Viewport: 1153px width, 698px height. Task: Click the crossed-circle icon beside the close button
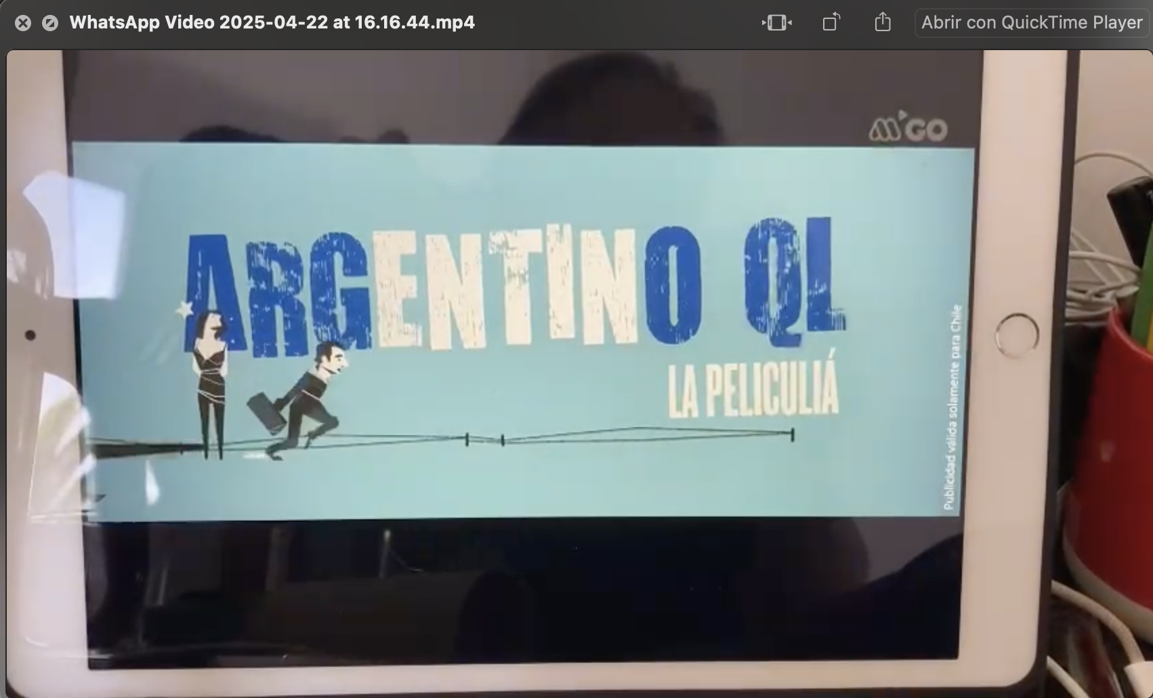tap(50, 23)
